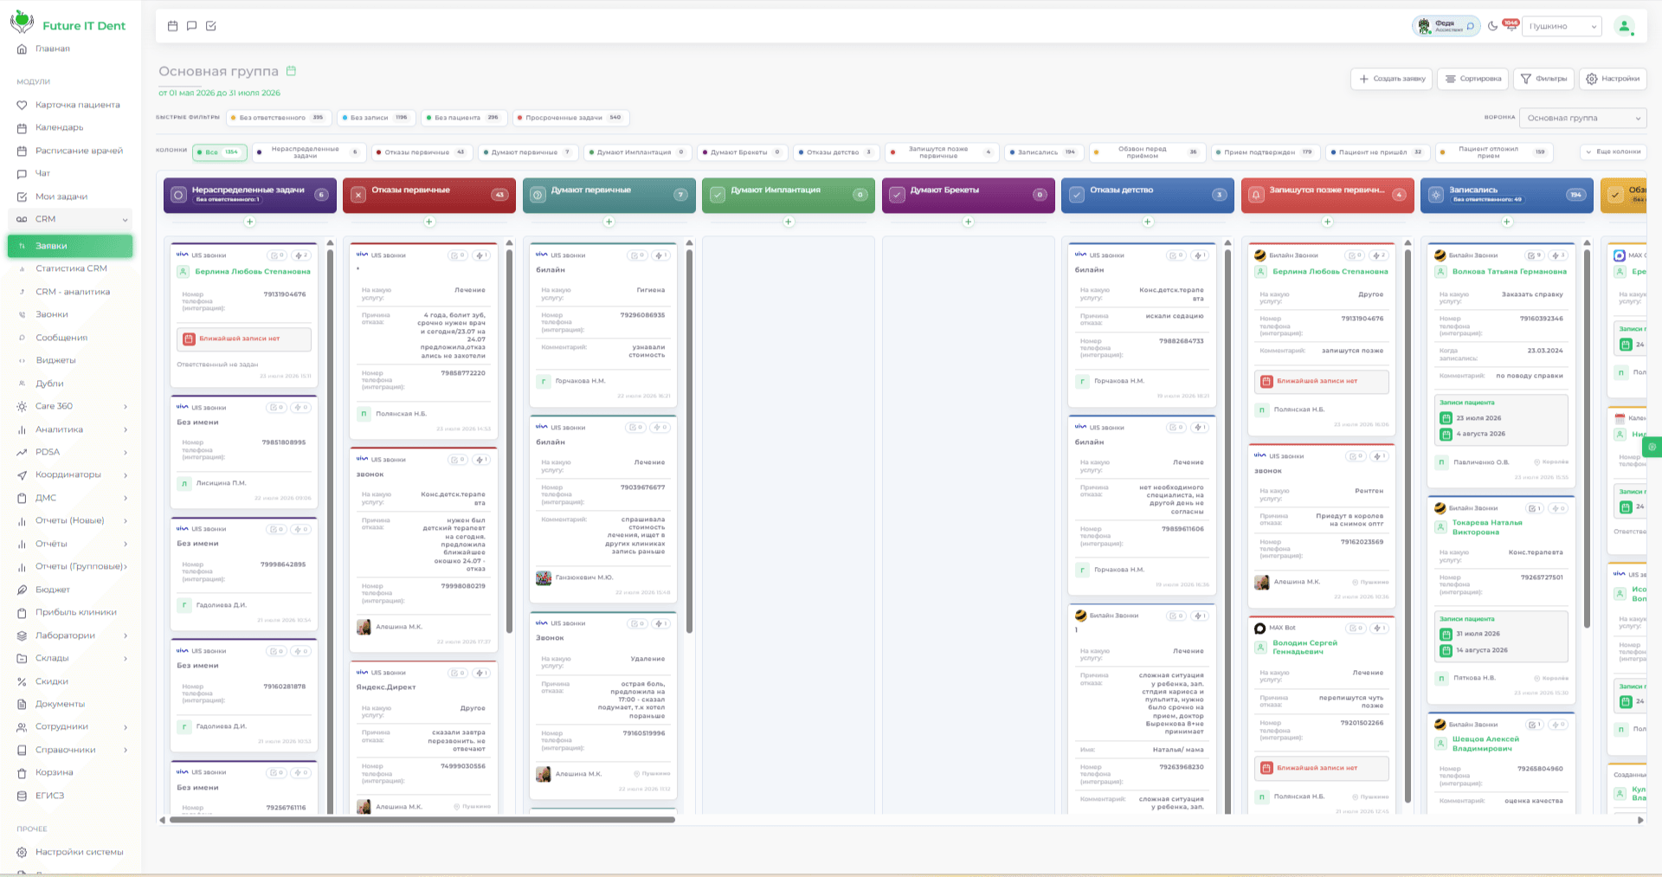
Task: Open the tasks checkbox icon in top toolbar
Action: click(x=211, y=26)
